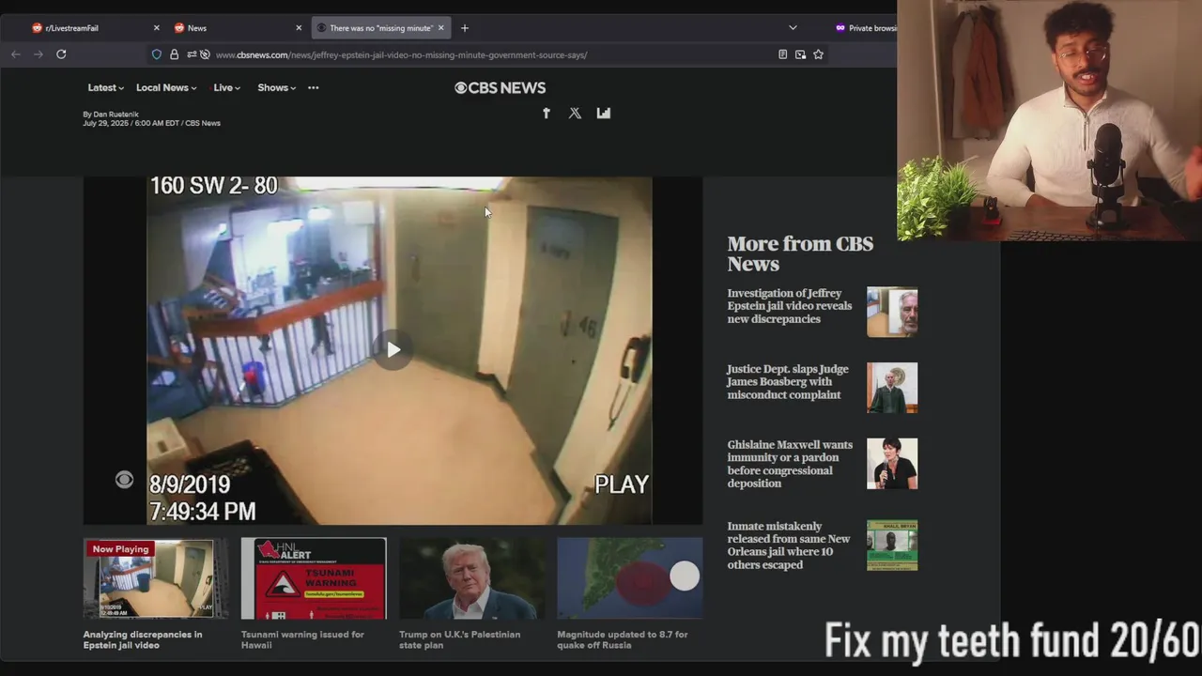Click the Judge Boasberg photo thumbnail
The width and height of the screenshot is (1202, 676).
click(x=892, y=388)
